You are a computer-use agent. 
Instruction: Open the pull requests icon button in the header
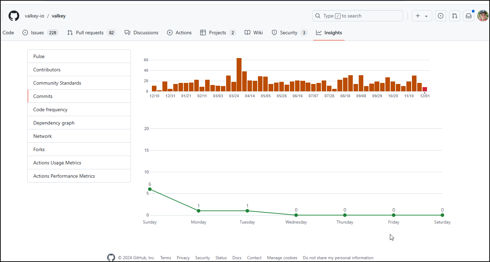click(x=455, y=16)
